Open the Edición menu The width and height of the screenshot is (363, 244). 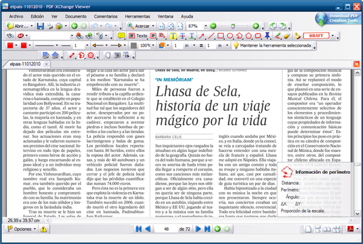(x=37, y=16)
